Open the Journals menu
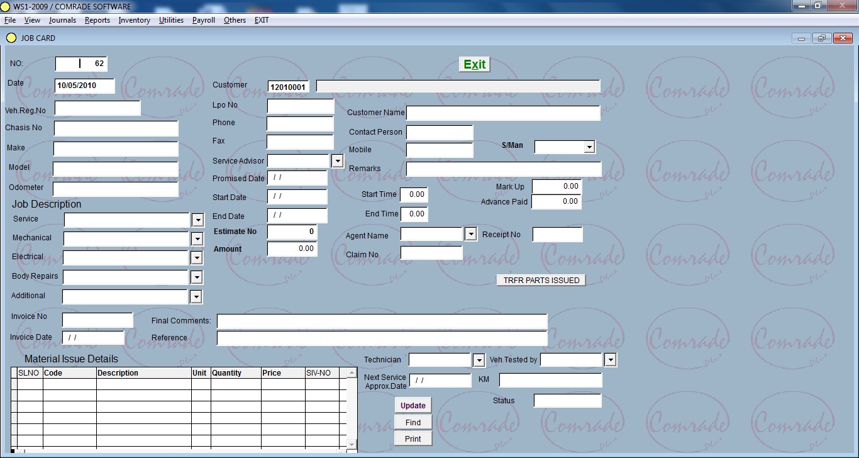Image resolution: width=859 pixels, height=458 pixels. tap(62, 20)
